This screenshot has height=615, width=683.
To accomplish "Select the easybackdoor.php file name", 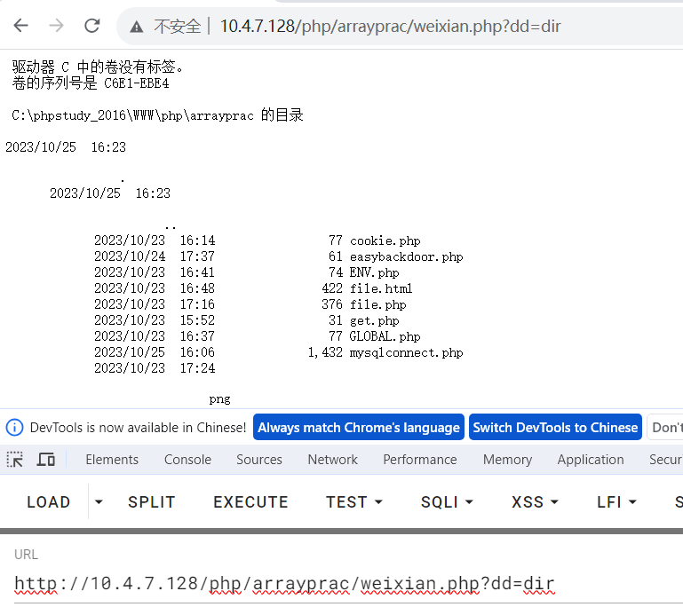I will coord(407,256).
